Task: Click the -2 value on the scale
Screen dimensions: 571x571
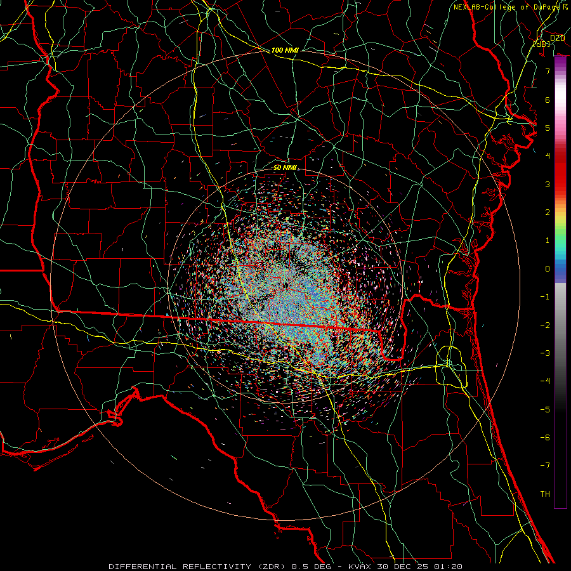Action: tap(545, 325)
